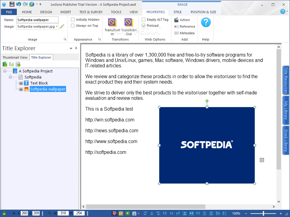The image size is (290, 217).
Task: Switch to Thumbnail View tab
Action: [15, 57]
